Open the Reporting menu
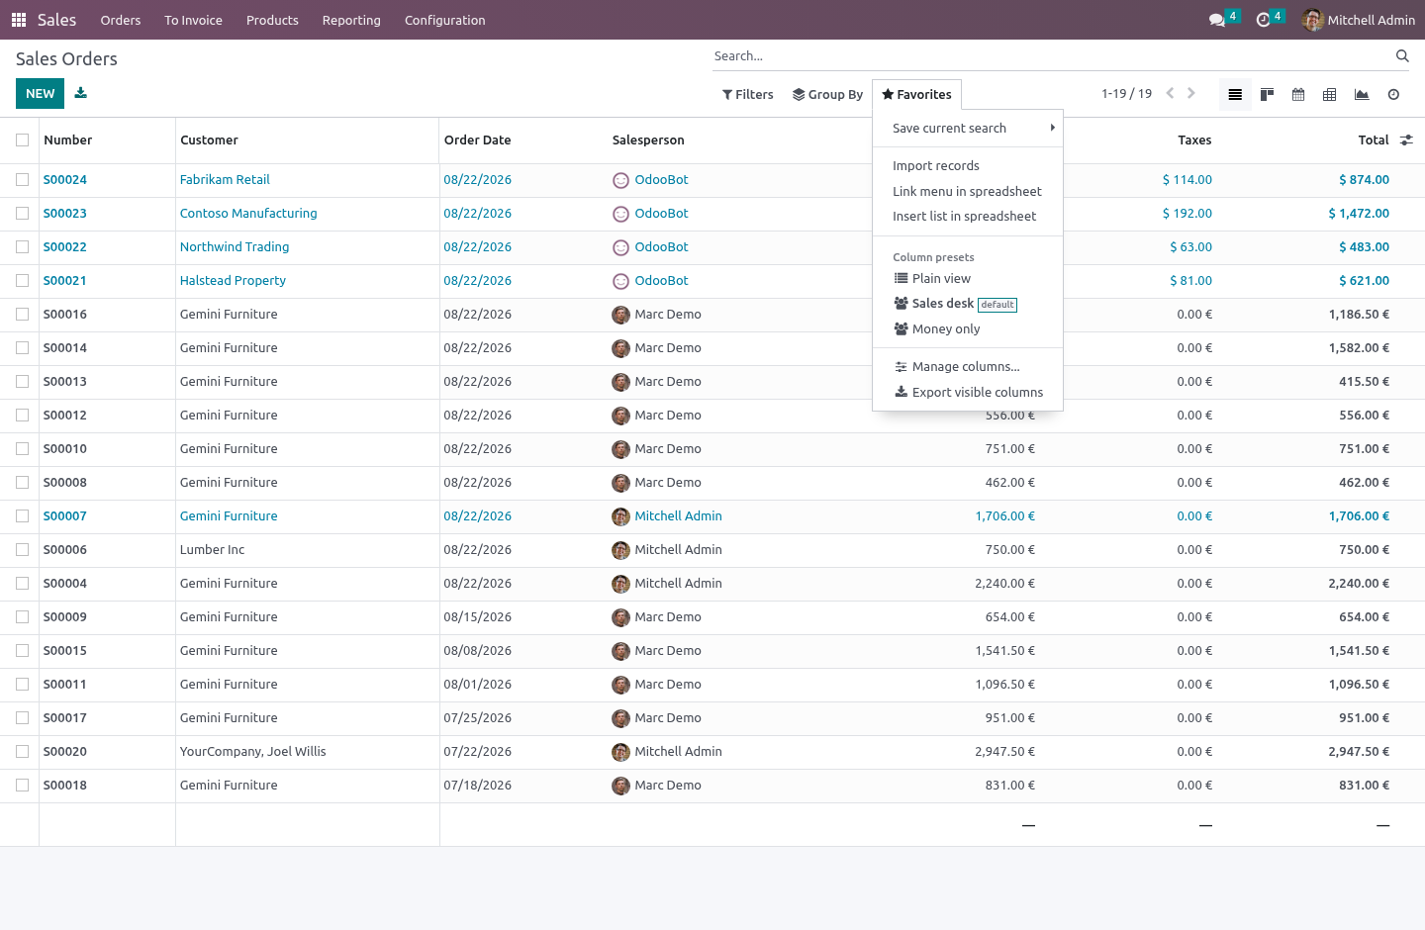This screenshot has height=930, width=1425. tap(351, 20)
